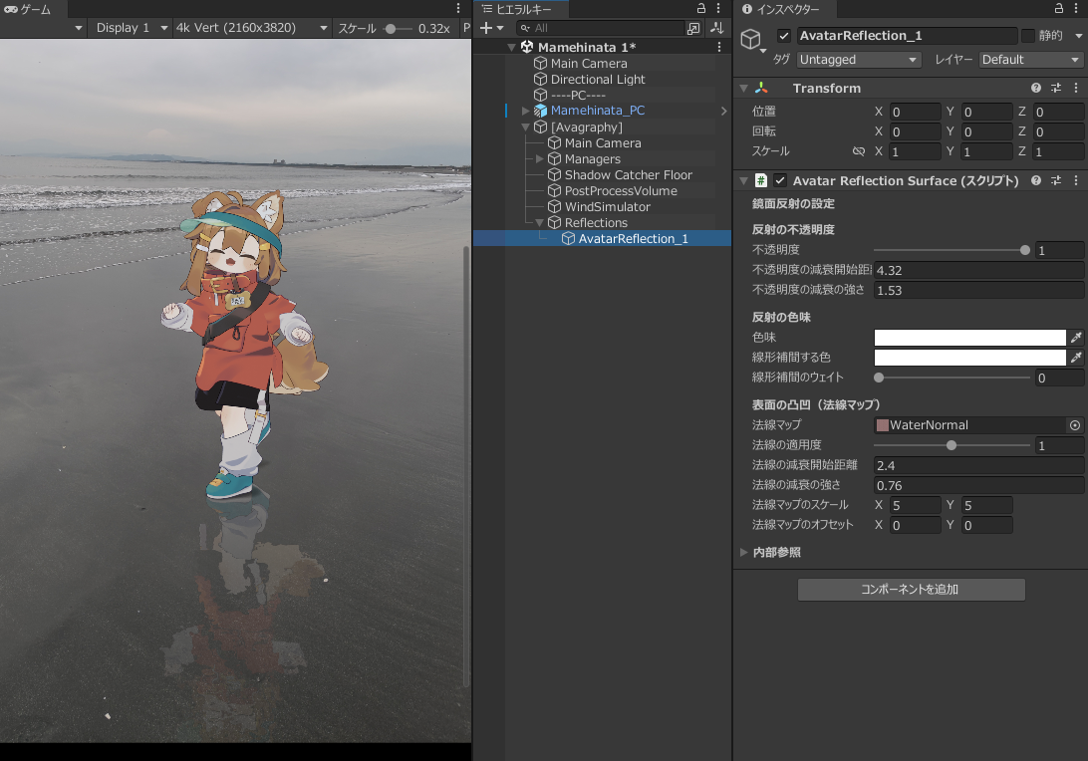Expand the Managers hierarchy node
The height and width of the screenshot is (761, 1088).
[539, 158]
